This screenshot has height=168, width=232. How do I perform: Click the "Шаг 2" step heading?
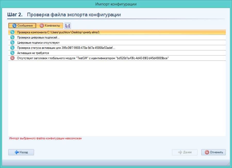tap(15, 15)
